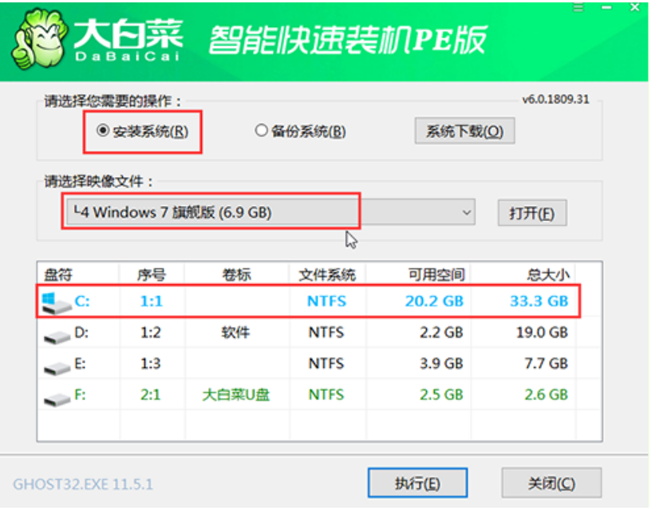Click the C: drive Windows icon

point(57,303)
